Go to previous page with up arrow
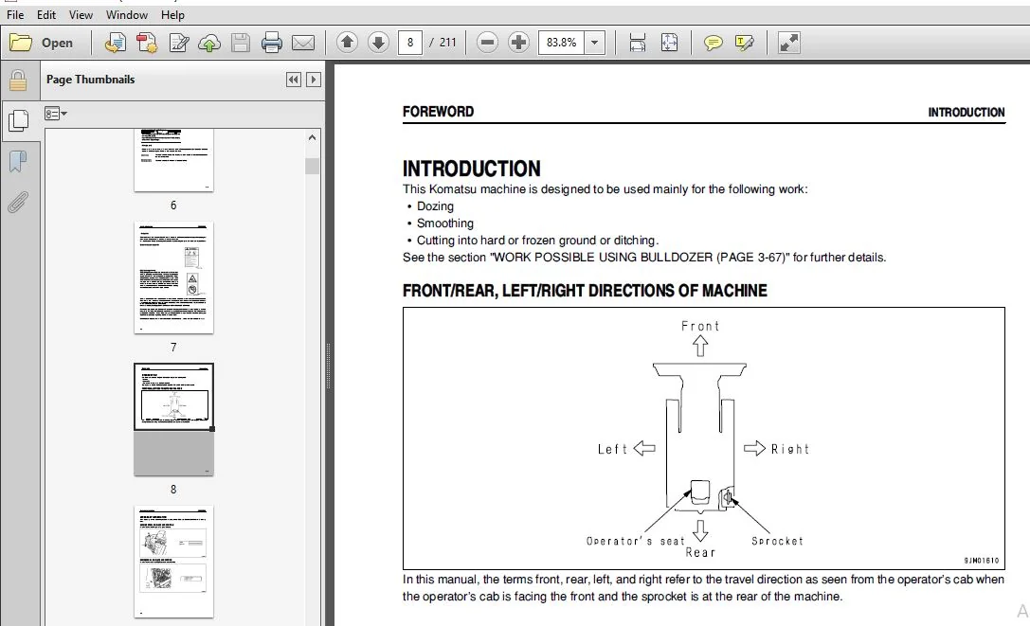The height and width of the screenshot is (626, 1030). (x=347, y=43)
